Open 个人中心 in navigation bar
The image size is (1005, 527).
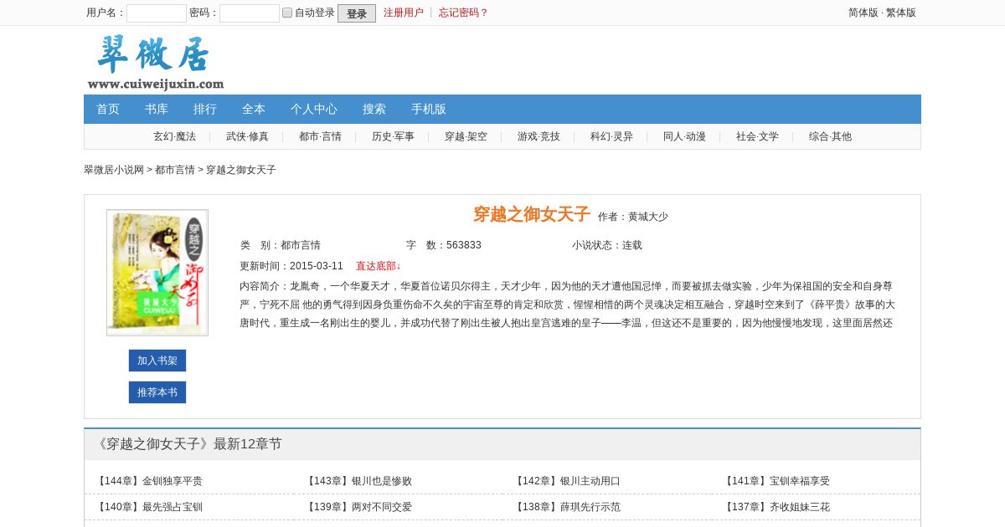point(314,109)
